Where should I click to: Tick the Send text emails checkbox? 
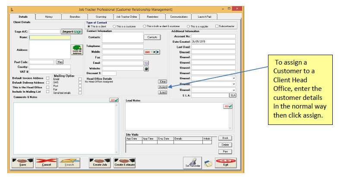click(80, 93)
